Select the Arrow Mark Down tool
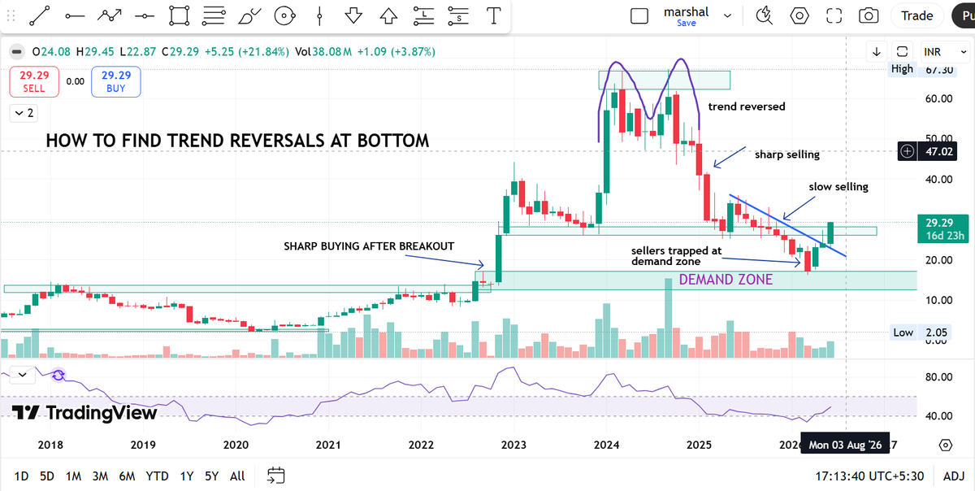 (353, 15)
